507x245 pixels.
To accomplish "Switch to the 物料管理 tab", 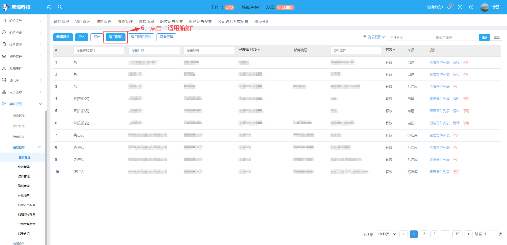I will (83, 21).
